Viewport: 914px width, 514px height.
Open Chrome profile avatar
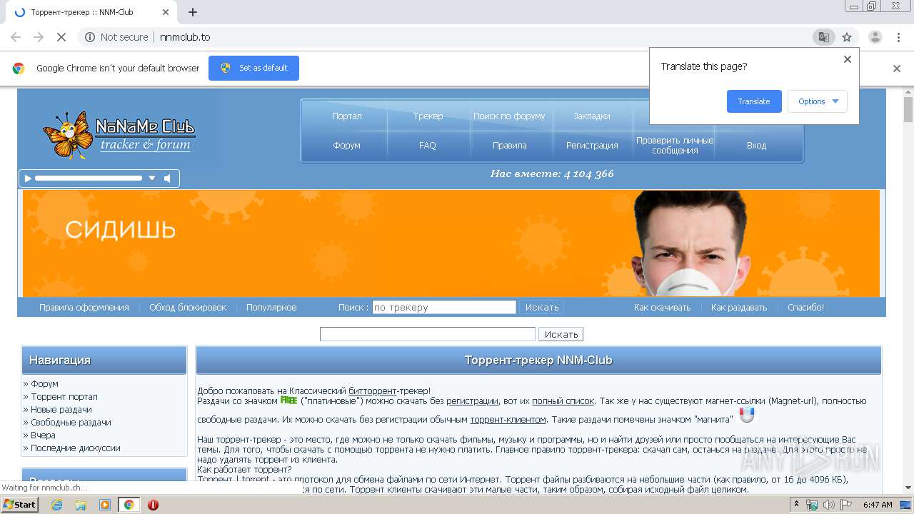tap(875, 37)
